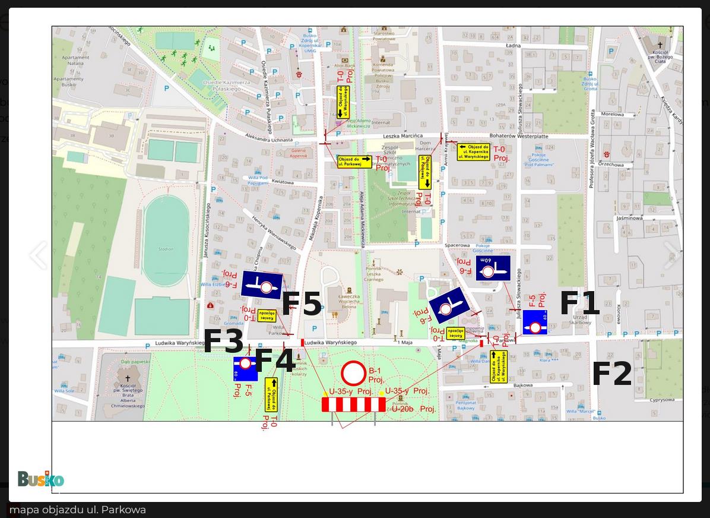
Task: Click the yellow left-arrow detour sign near Armii Krajowej
Action: tap(473, 152)
